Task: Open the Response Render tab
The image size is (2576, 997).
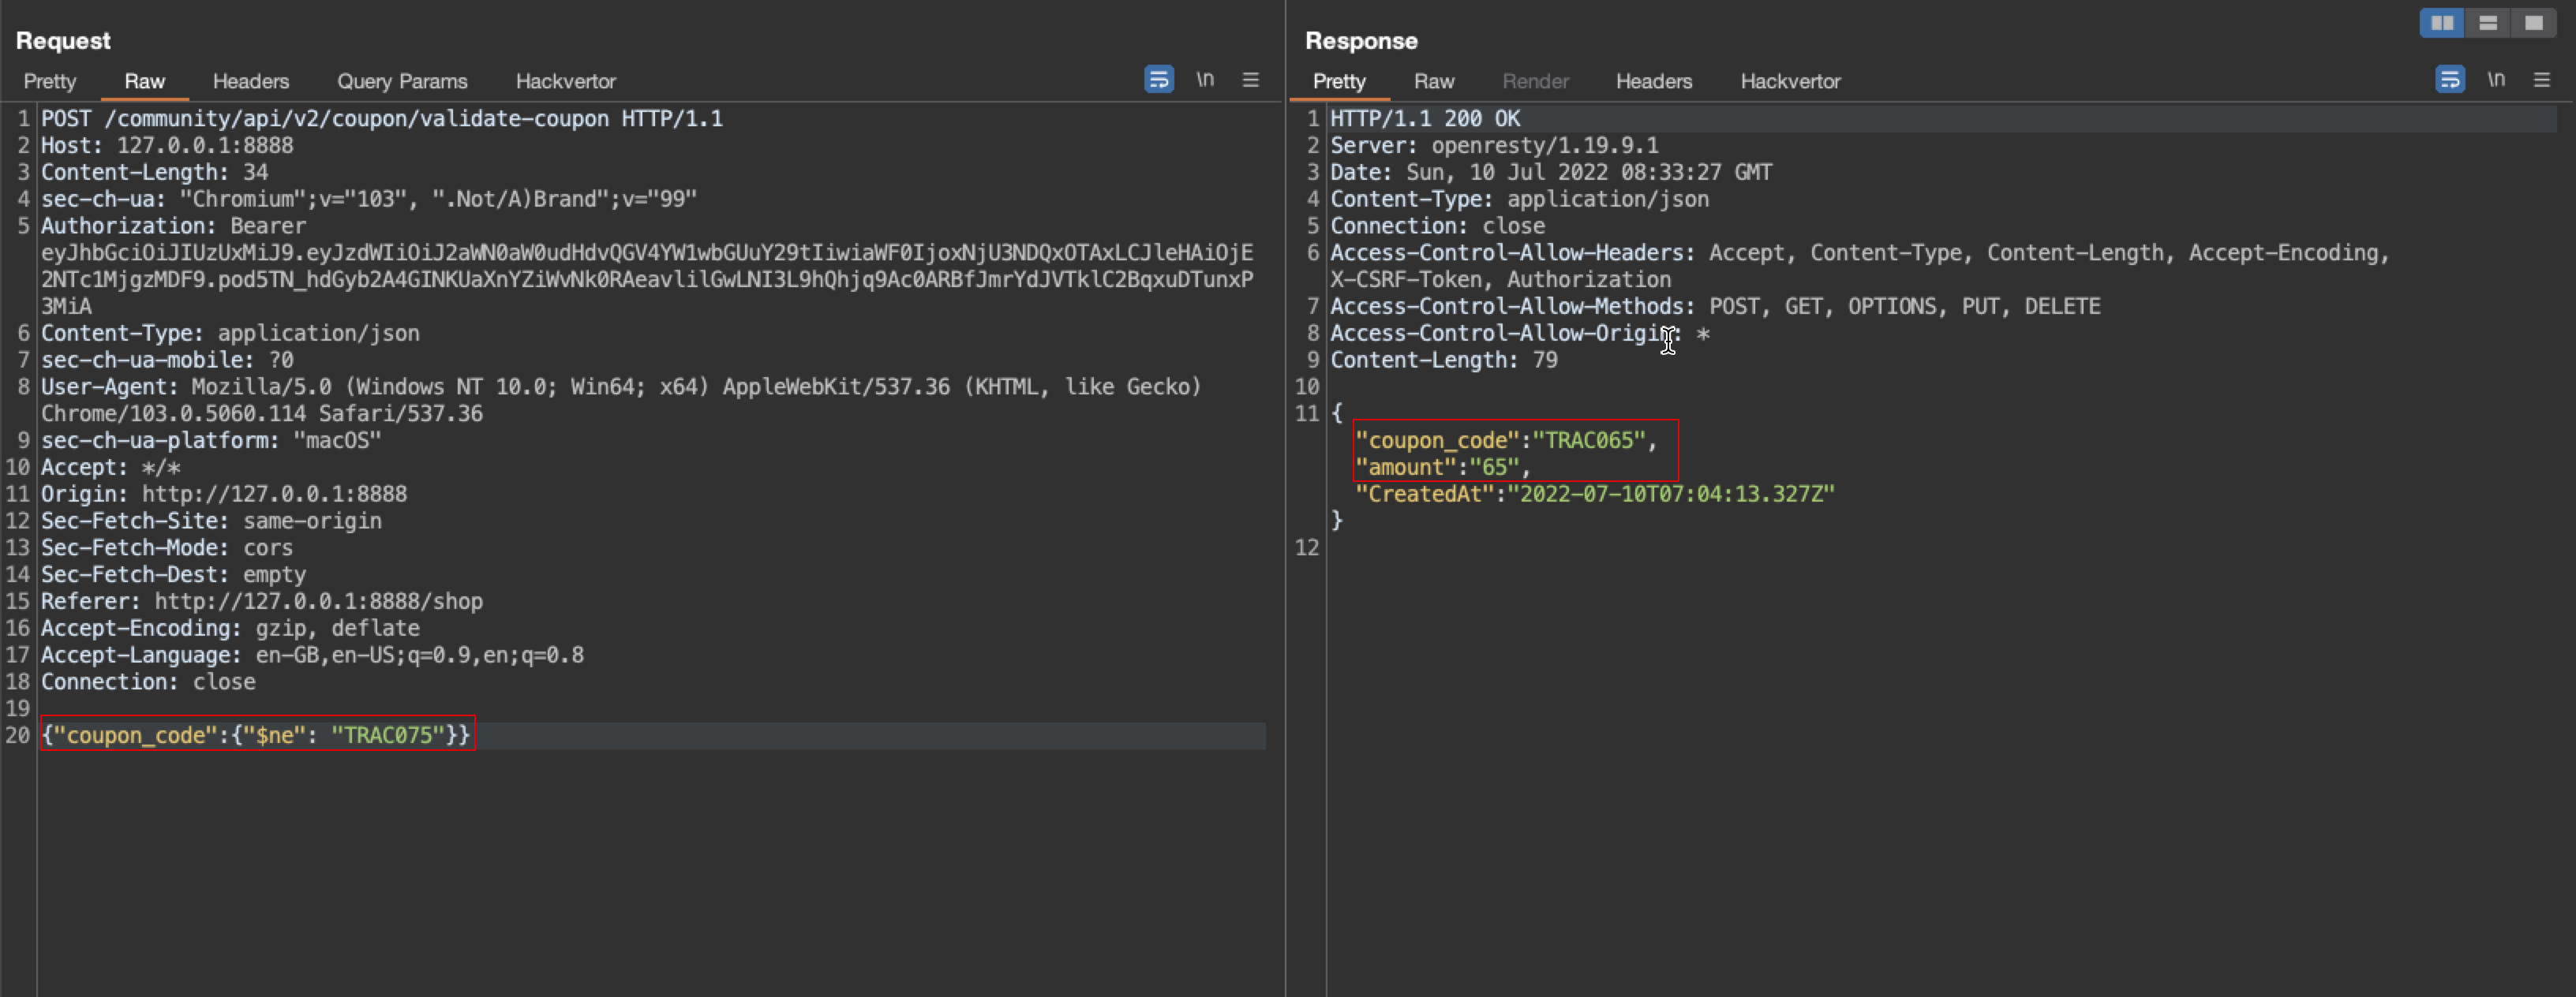Action: [x=1535, y=81]
